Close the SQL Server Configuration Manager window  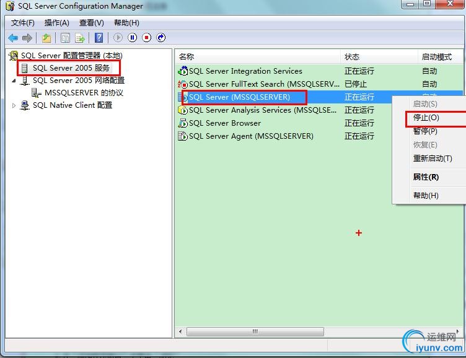[x=451, y=4]
